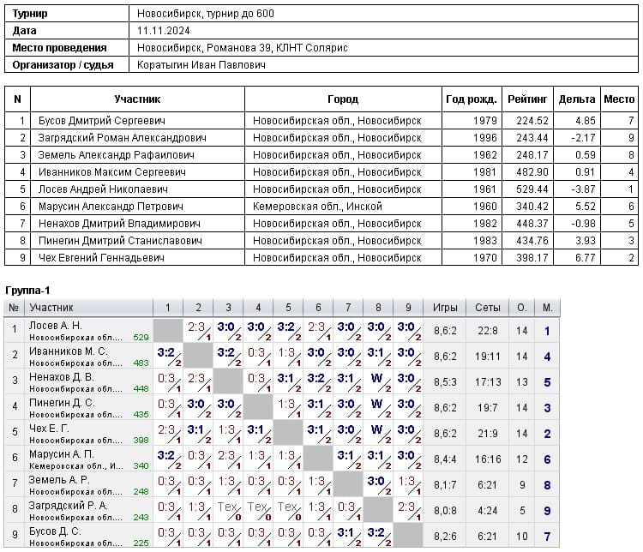Image resolution: width=643 pixels, height=552 pixels.
Task: Click the "Рейтинг" column header
Action: [x=528, y=99]
